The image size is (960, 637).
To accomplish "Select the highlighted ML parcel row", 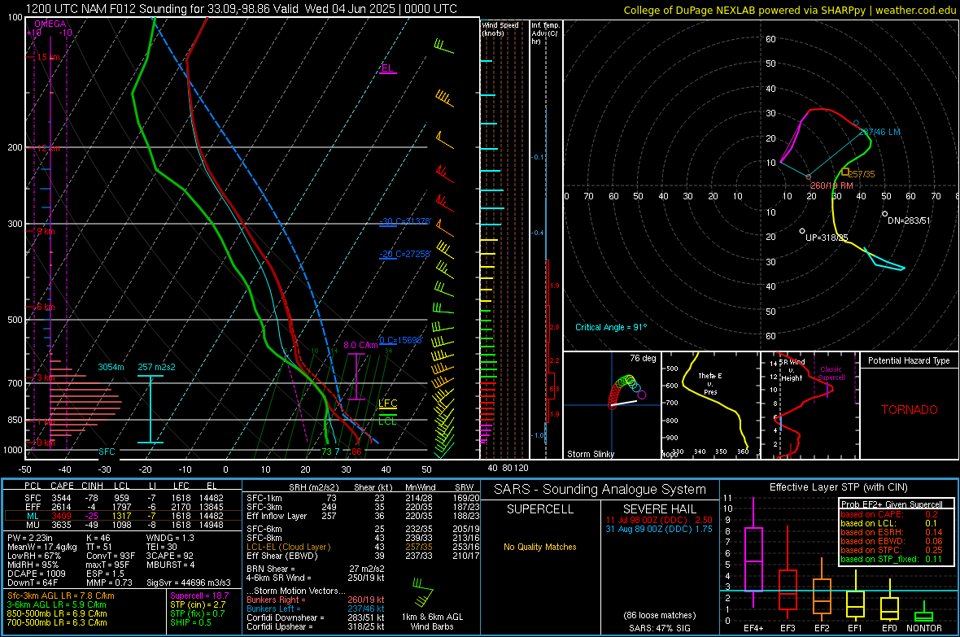I will coord(123,516).
